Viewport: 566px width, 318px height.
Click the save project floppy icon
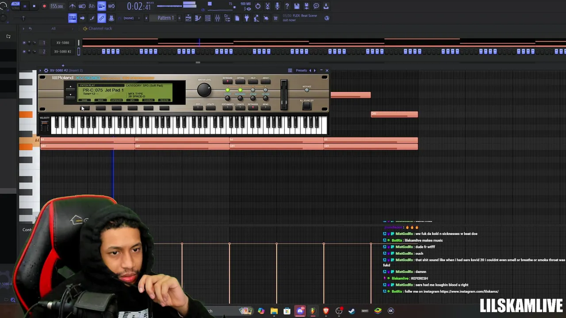(x=297, y=6)
